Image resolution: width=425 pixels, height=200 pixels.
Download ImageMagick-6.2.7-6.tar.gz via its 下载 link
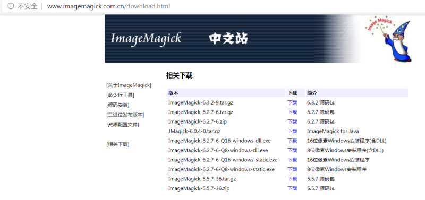coord(293,112)
